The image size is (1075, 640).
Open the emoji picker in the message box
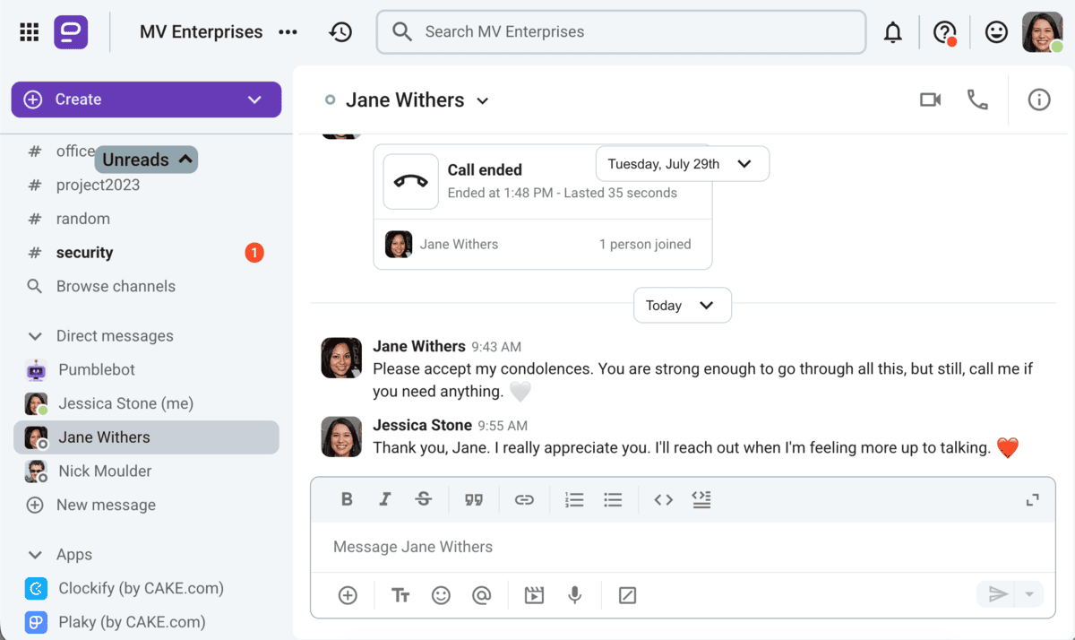(x=441, y=594)
